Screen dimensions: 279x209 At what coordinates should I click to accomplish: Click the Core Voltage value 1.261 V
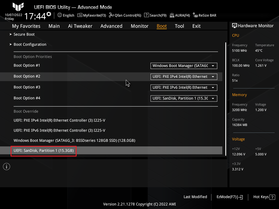click(261, 66)
